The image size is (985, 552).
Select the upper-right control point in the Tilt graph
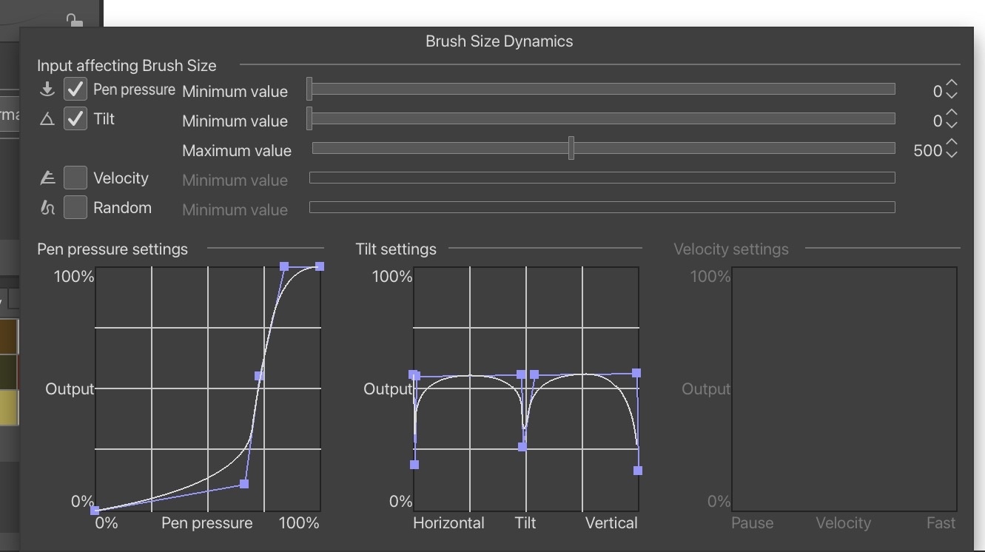pos(636,373)
